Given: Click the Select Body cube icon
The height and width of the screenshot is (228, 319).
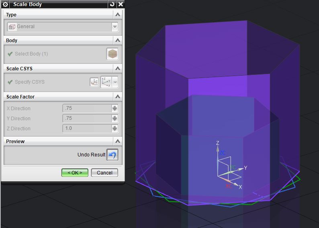Looking at the screenshot, I should coord(112,54).
